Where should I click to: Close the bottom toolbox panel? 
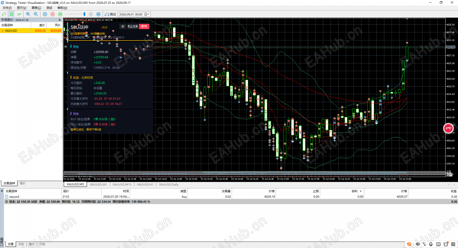click(x=2, y=190)
